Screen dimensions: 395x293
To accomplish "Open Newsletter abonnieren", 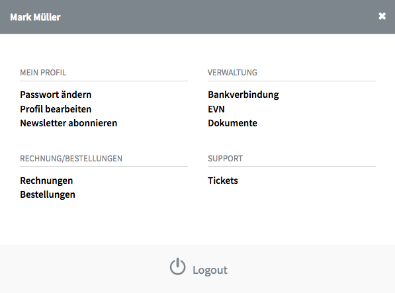I will (69, 123).
